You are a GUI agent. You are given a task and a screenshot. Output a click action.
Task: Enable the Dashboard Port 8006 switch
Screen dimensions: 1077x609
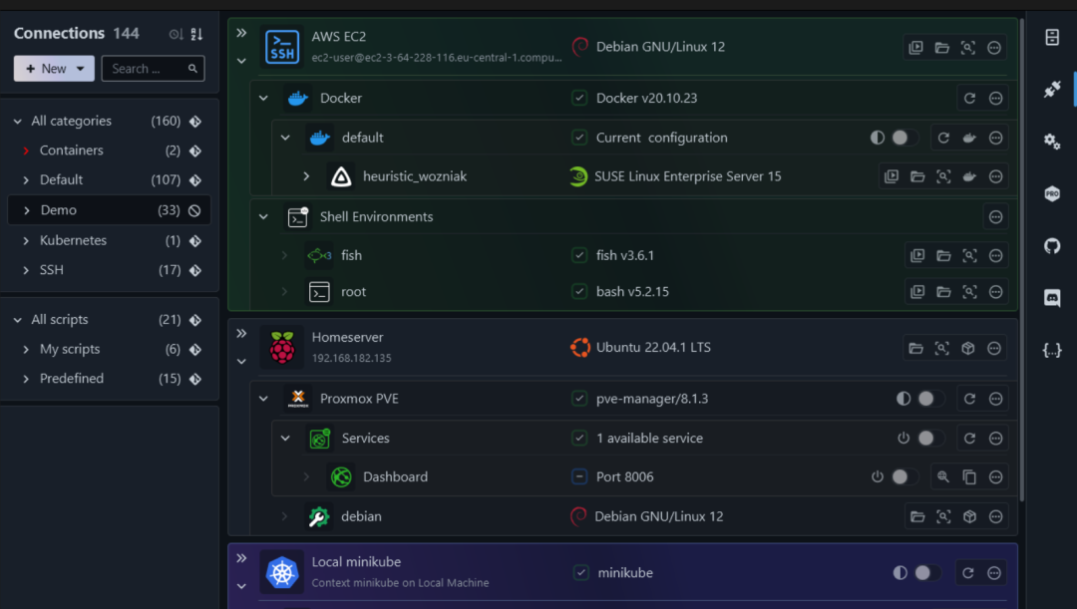pos(902,477)
